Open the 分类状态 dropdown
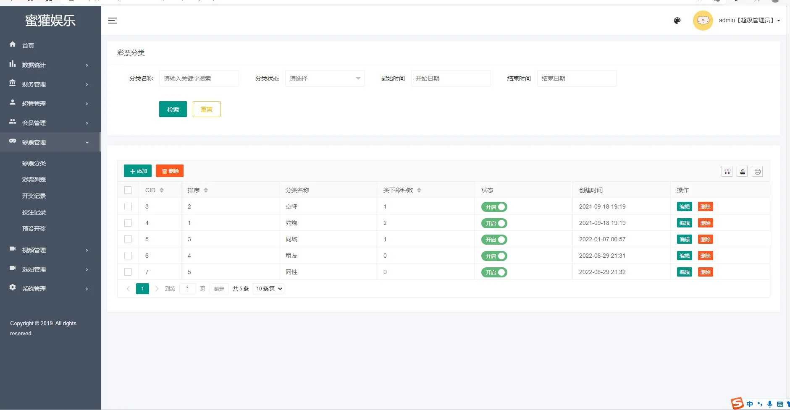This screenshot has height=410, width=790. point(325,78)
